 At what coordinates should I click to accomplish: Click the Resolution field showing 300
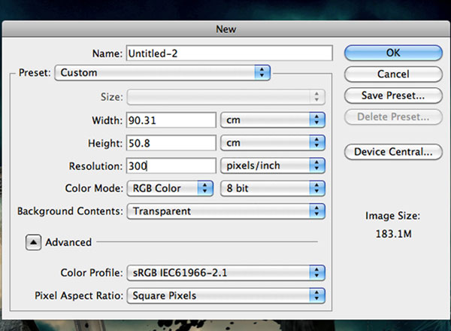(171, 165)
